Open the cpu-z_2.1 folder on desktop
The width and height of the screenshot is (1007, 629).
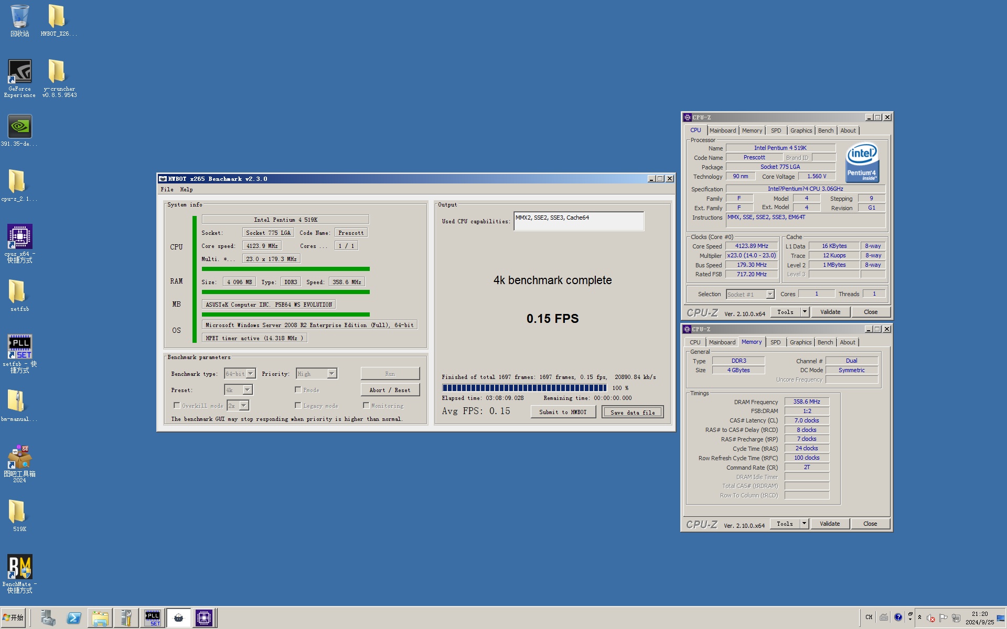(x=20, y=185)
